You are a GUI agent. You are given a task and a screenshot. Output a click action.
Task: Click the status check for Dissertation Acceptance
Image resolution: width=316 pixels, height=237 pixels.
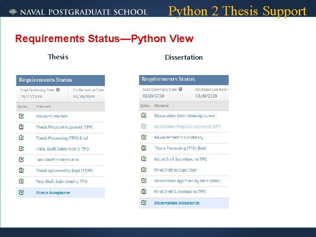click(x=144, y=202)
